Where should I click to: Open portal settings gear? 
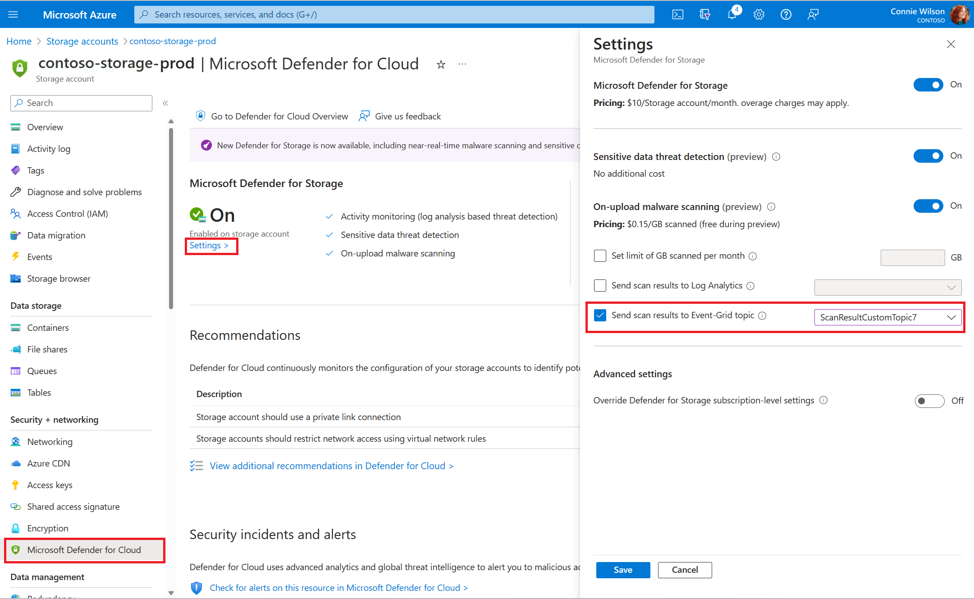[x=759, y=14]
